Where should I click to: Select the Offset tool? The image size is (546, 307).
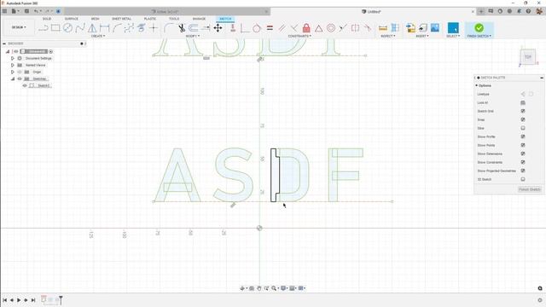click(194, 28)
